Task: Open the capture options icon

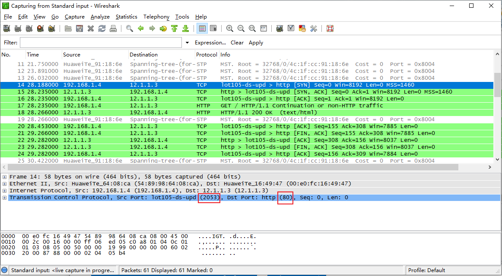Action: pos(18,29)
